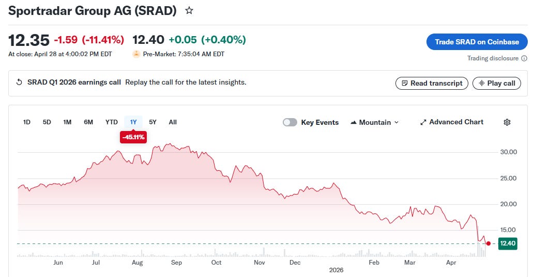This screenshot has width=534, height=277.
Task: Select the YTD range tab
Action: (111, 122)
